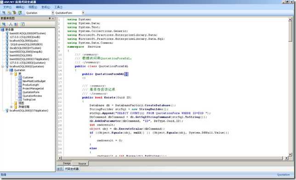Open the Tools menu

coord(58,7)
